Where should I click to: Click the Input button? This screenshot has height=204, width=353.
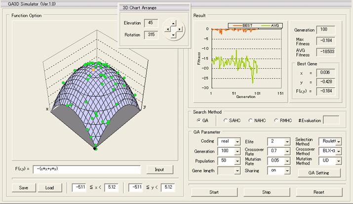coord(159,170)
